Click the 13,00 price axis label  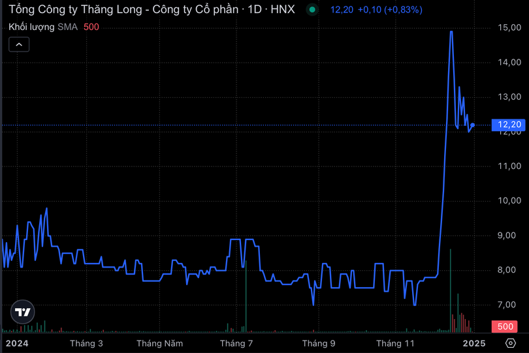click(509, 97)
